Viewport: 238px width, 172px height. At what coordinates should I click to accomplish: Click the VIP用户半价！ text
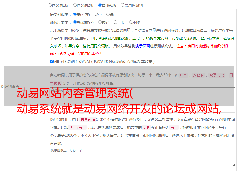[x=90, y=54]
